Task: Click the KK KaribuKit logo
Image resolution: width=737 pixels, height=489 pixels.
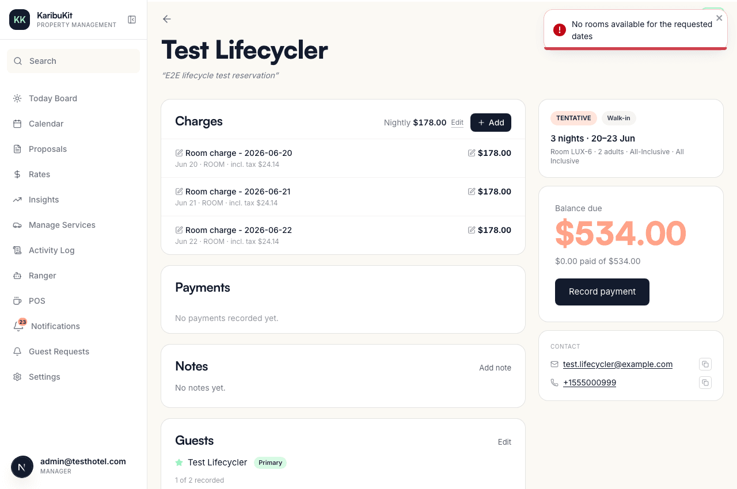Action: (x=20, y=20)
